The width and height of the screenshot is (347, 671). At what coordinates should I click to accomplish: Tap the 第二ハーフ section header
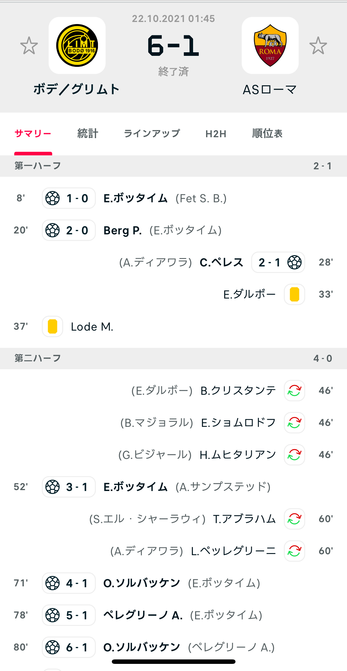(x=38, y=358)
